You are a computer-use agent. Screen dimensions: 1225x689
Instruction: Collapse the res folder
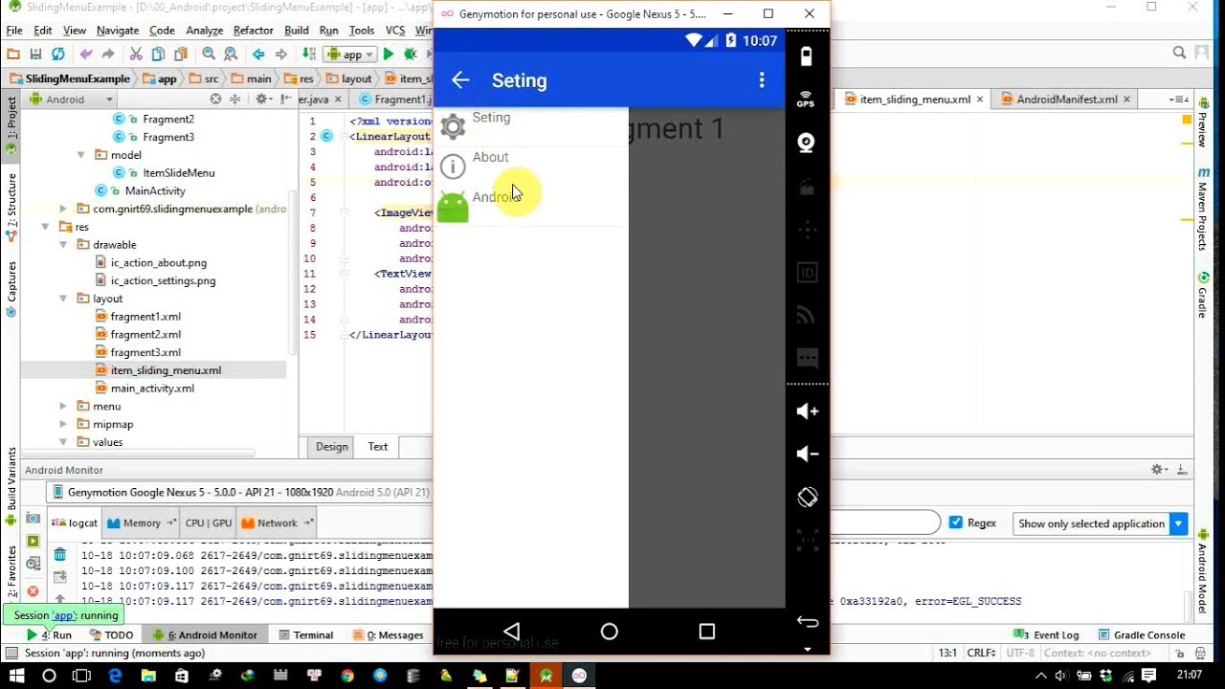point(45,227)
